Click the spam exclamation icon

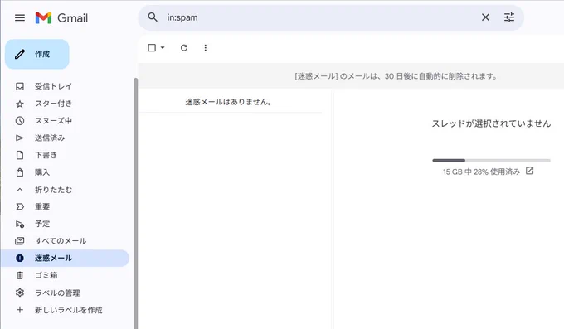(x=20, y=259)
